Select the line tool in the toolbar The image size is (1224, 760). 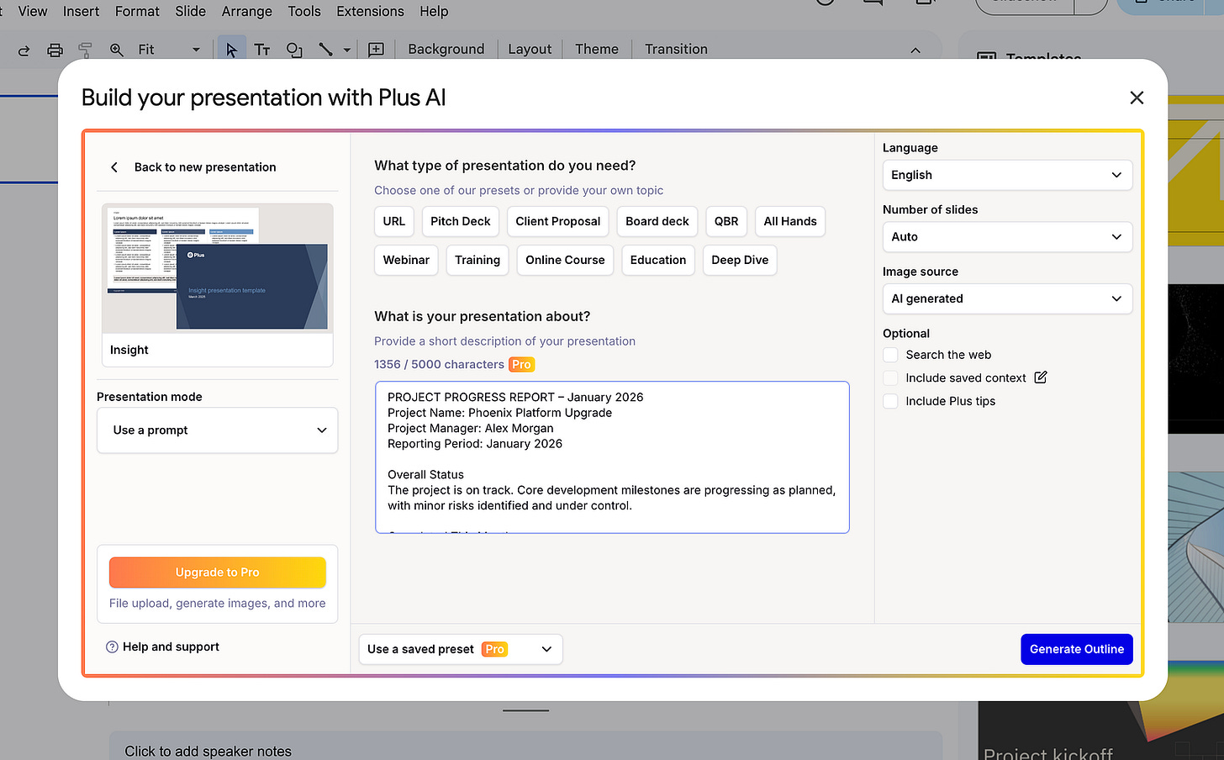(325, 50)
